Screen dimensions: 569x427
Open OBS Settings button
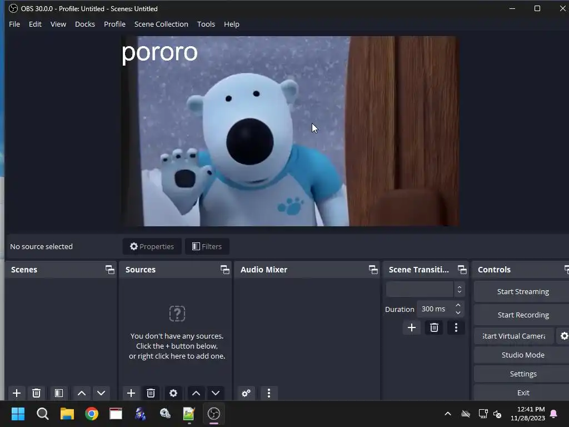point(522,374)
